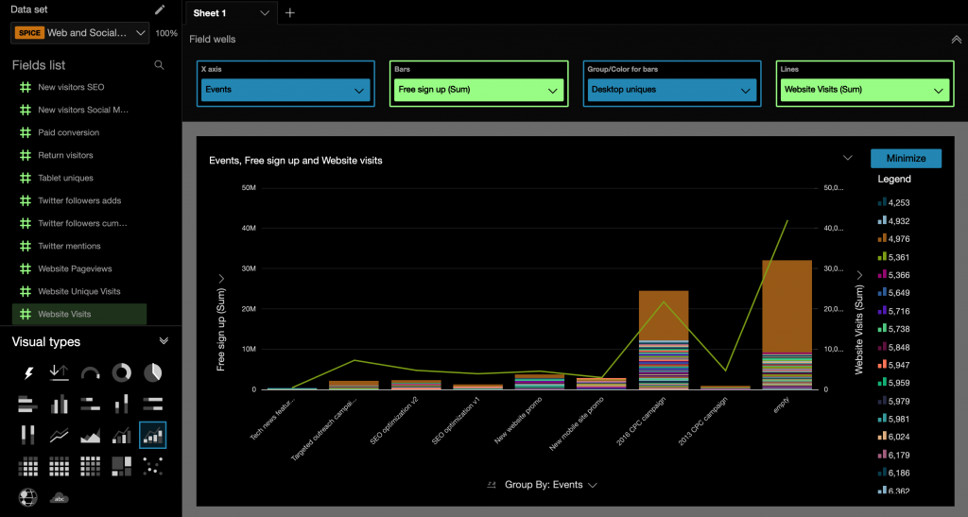
Task: Click the pencil icon to edit the data set
Action: click(x=160, y=9)
